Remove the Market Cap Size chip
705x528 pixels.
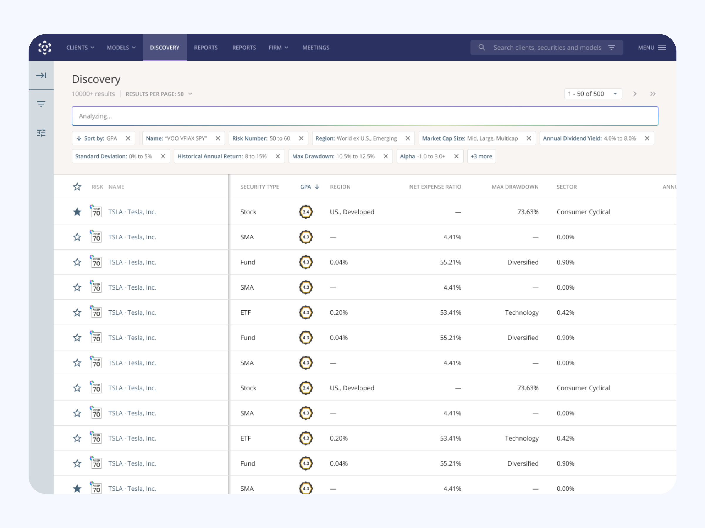click(x=529, y=138)
